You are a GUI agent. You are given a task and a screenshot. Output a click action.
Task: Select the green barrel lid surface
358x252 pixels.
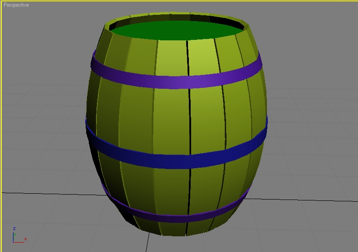tap(177, 30)
